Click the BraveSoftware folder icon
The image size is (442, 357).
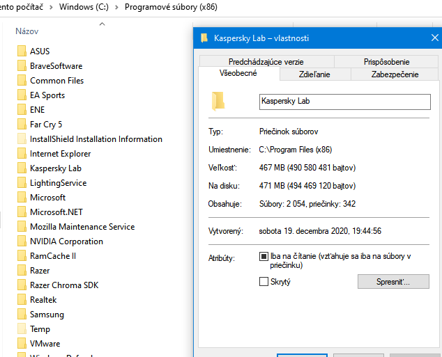coord(22,66)
